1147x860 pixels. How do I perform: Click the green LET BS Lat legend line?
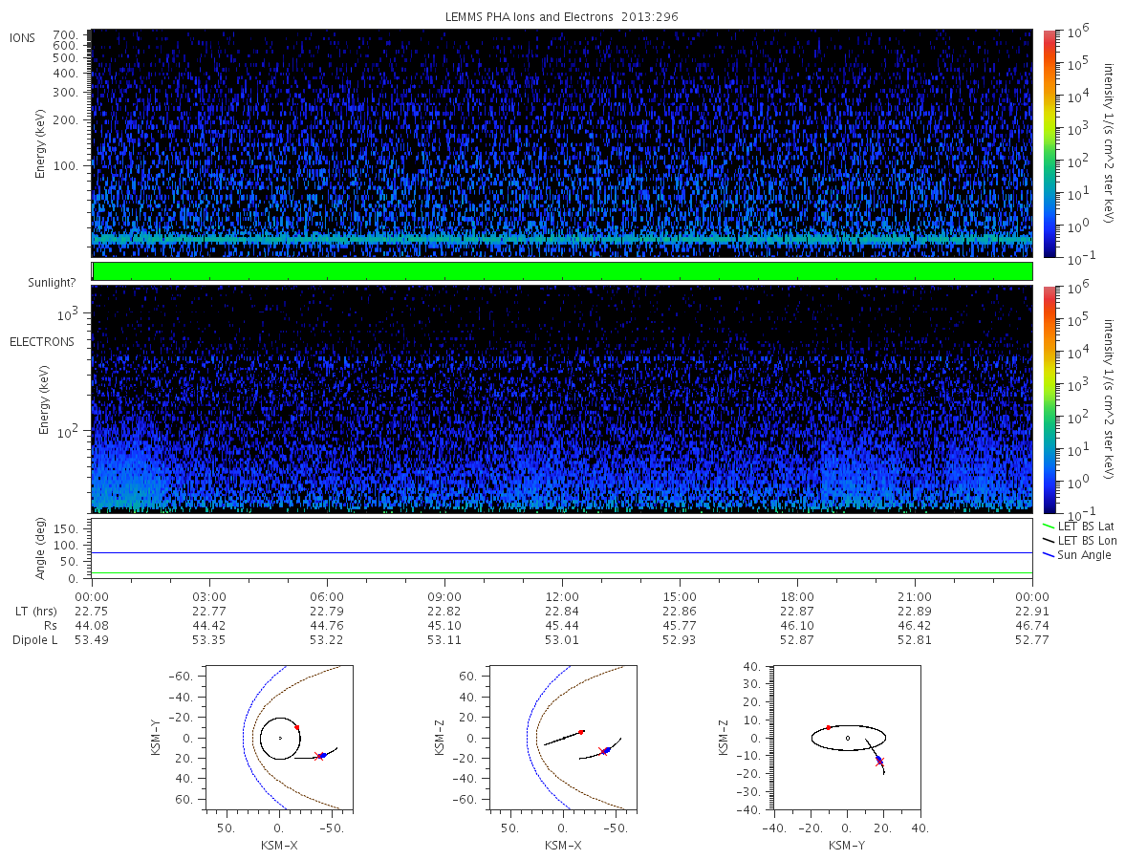[1048, 526]
